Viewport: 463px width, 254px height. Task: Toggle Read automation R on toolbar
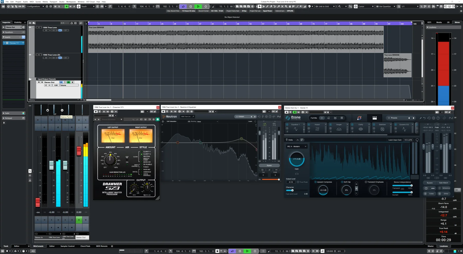click(67, 6)
